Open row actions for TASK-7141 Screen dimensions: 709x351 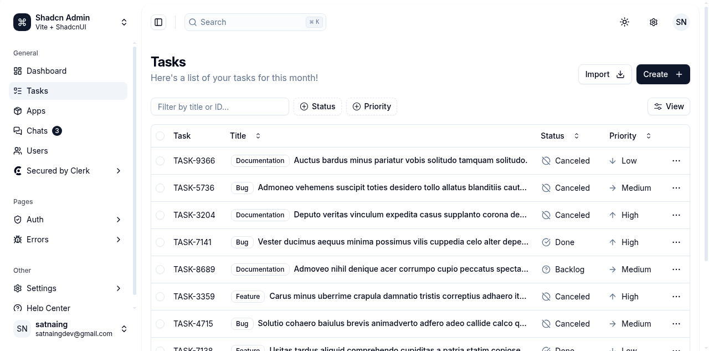click(x=676, y=242)
